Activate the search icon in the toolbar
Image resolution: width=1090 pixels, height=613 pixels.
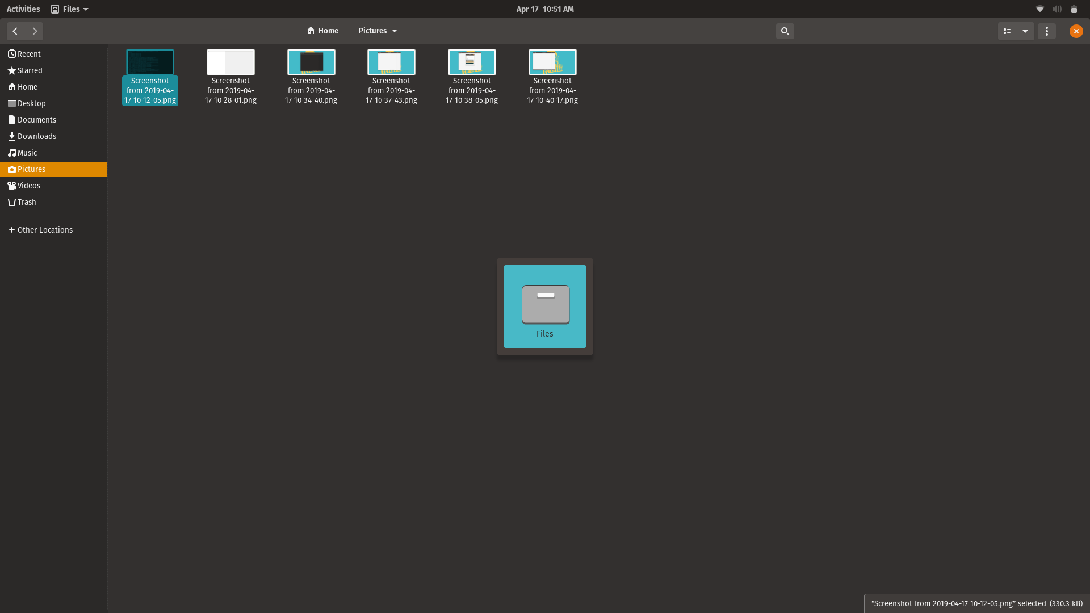(785, 31)
